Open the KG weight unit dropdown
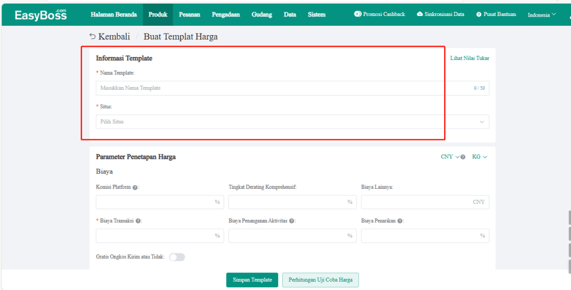This screenshot has width=571, height=290. pyautogui.click(x=480, y=157)
